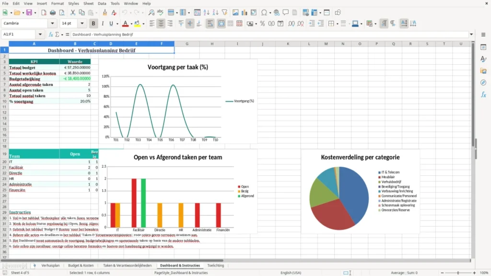Toggle Merge and Center Cells
Viewport: 491px width, 276px height.
(221, 23)
